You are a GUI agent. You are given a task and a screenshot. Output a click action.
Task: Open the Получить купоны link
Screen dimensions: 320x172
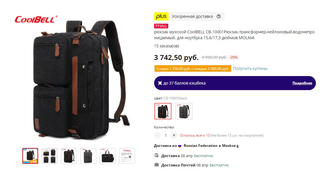(x=250, y=68)
